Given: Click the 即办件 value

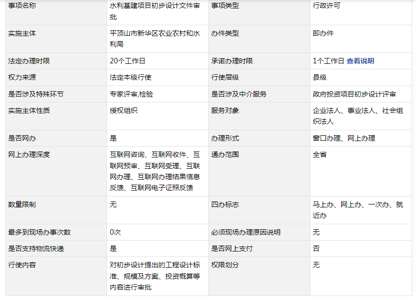Looking at the screenshot, I should click(323, 33).
